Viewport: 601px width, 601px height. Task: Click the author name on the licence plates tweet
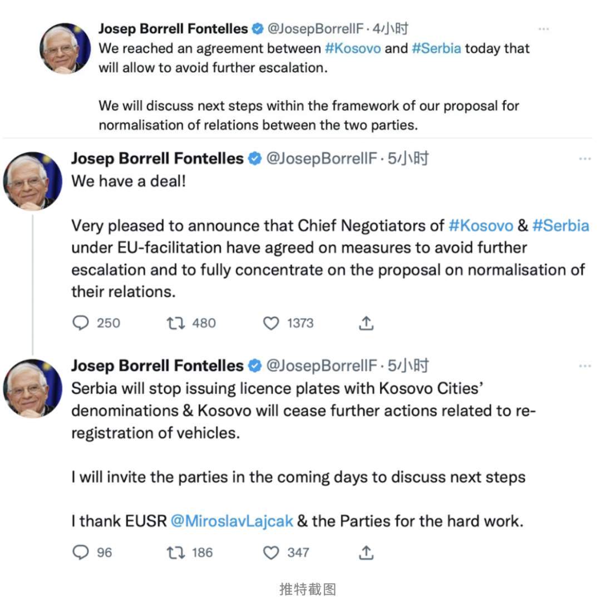click(x=157, y=366)
